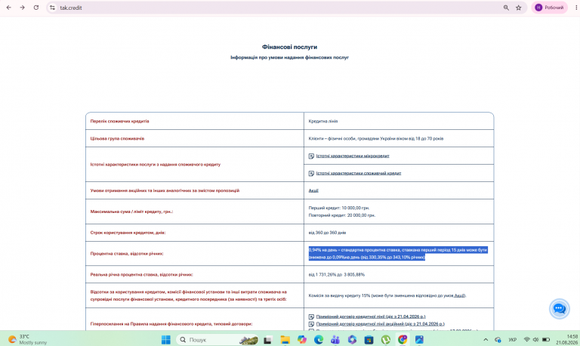Viewport: 580px width, 346px height.
Task: Click the Цільова група споживачів label
Action: [117, 138]
